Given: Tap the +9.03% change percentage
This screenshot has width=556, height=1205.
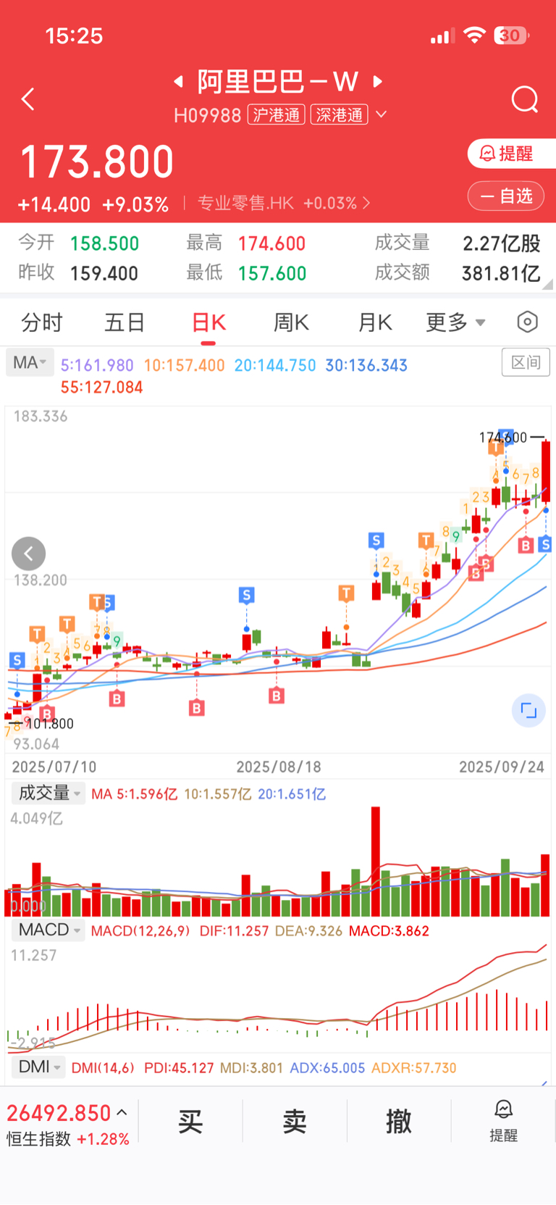Looking at the screenshot, I should 135,204.
